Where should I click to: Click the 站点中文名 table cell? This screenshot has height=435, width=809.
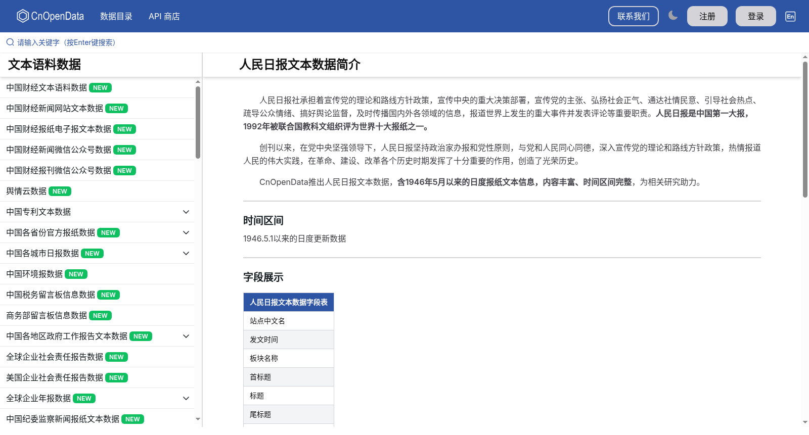(289, 321)
